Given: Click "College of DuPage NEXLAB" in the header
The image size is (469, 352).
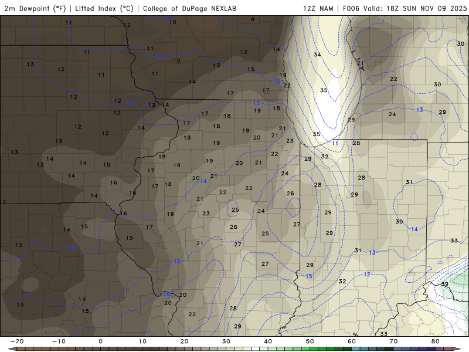Looking at the screenshot, I should point(189,8).
